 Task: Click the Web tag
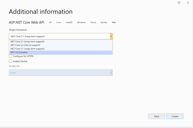pos(114,23)
